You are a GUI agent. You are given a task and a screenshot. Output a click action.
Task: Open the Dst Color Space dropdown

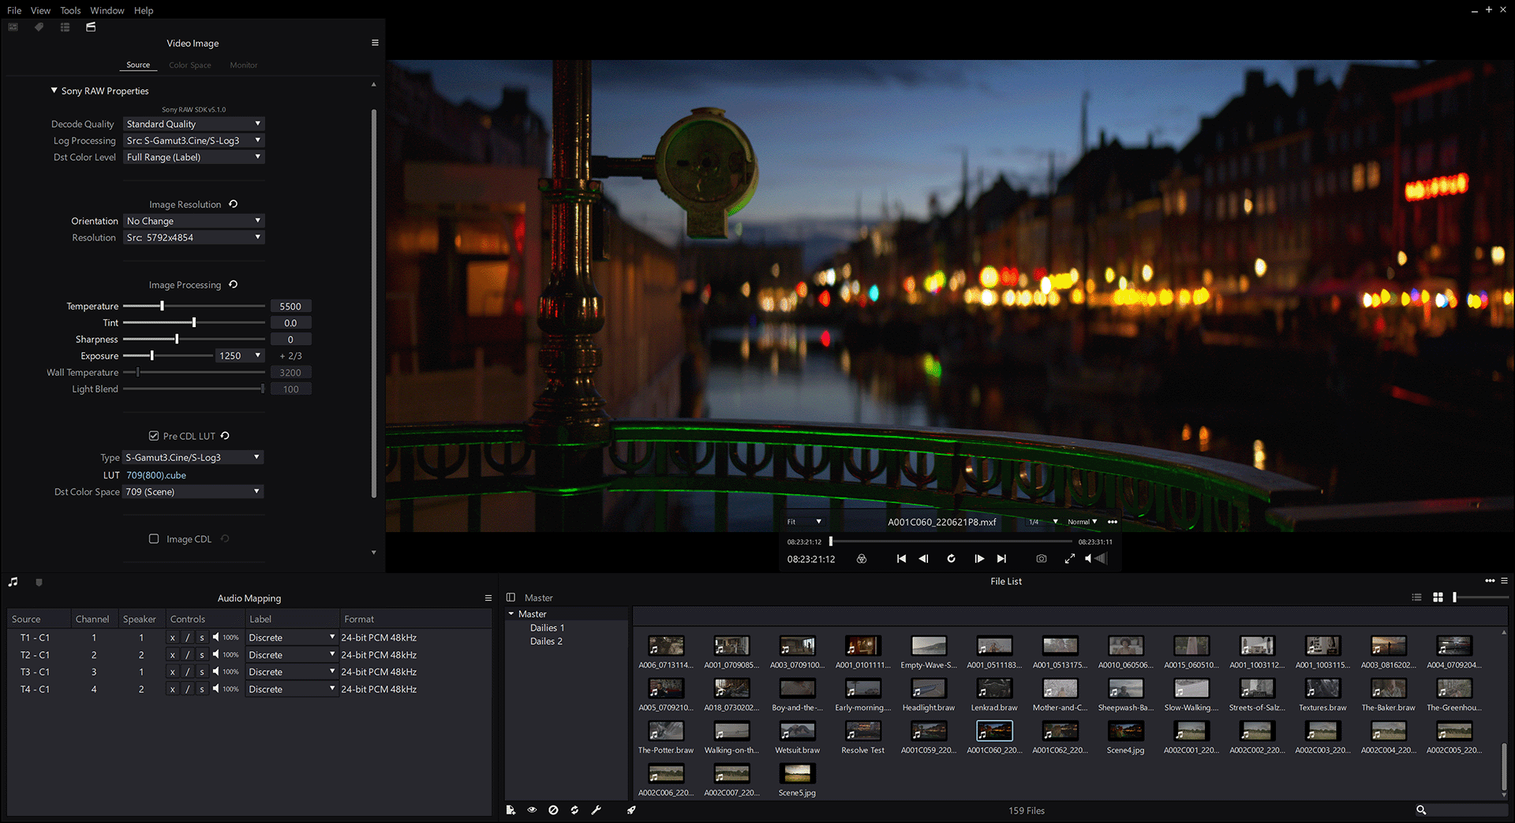tap(193, 492)
